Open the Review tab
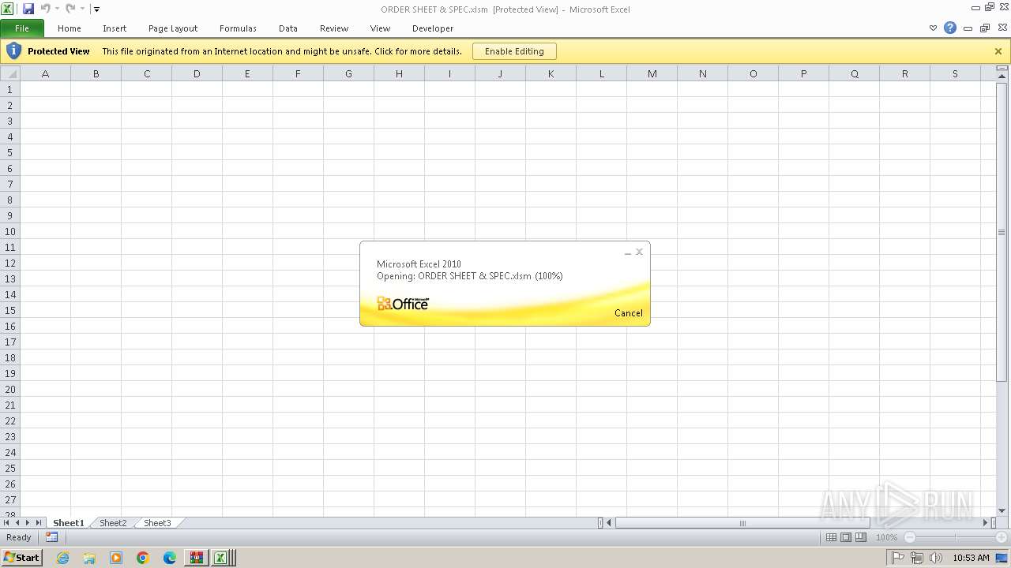 334,28
